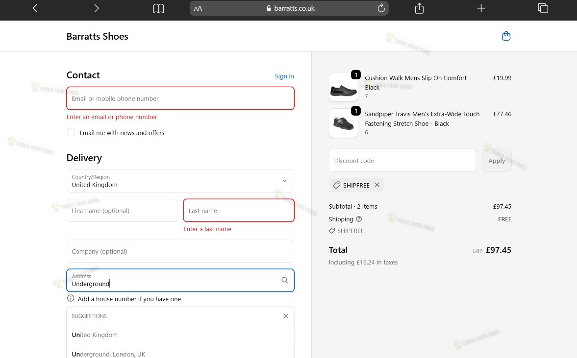The height and width of the screenshot is (358, 577).
Task: Go back with the browser back arrow
Action: point(35,8)
